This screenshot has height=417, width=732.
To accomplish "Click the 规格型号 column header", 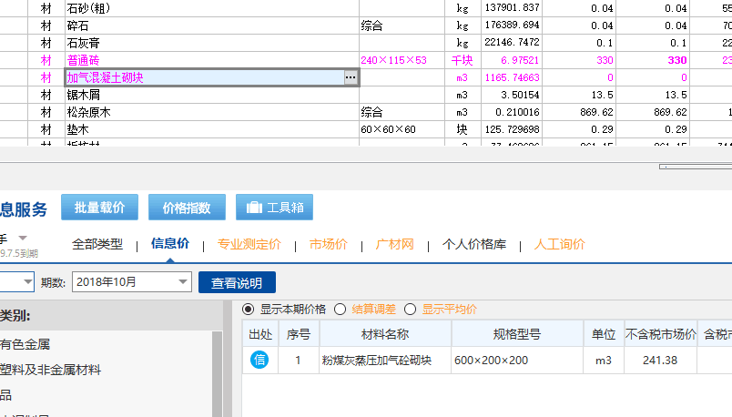I will pyautogui.click(x=517, y=334).
